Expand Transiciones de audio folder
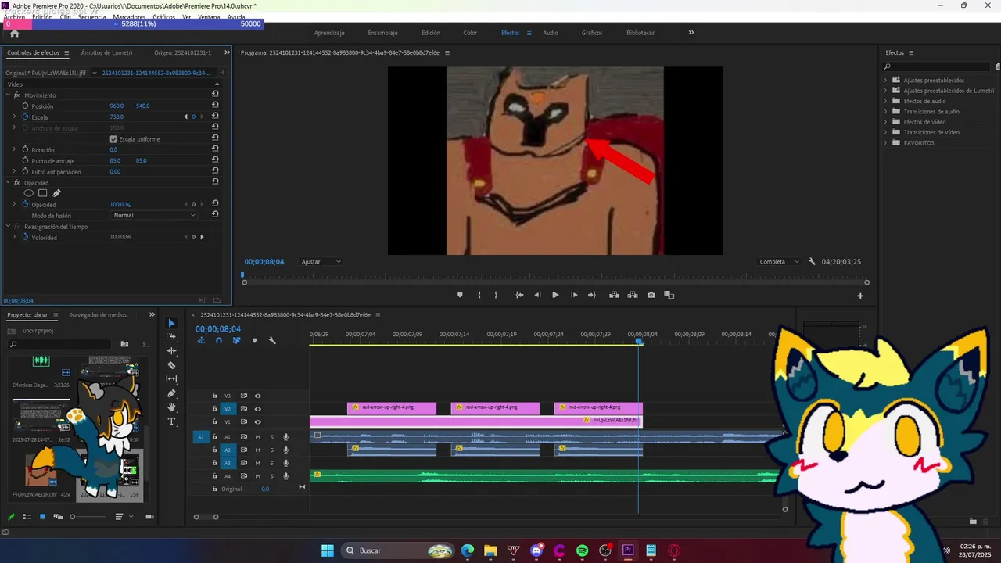The width and height of the screenshot is (1001, 563). [x=886, y=111]
